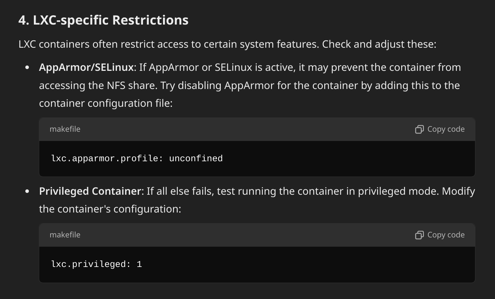Click the bold "AppArmor/SELinux" term
495x299 pixels.
(86, 67)
